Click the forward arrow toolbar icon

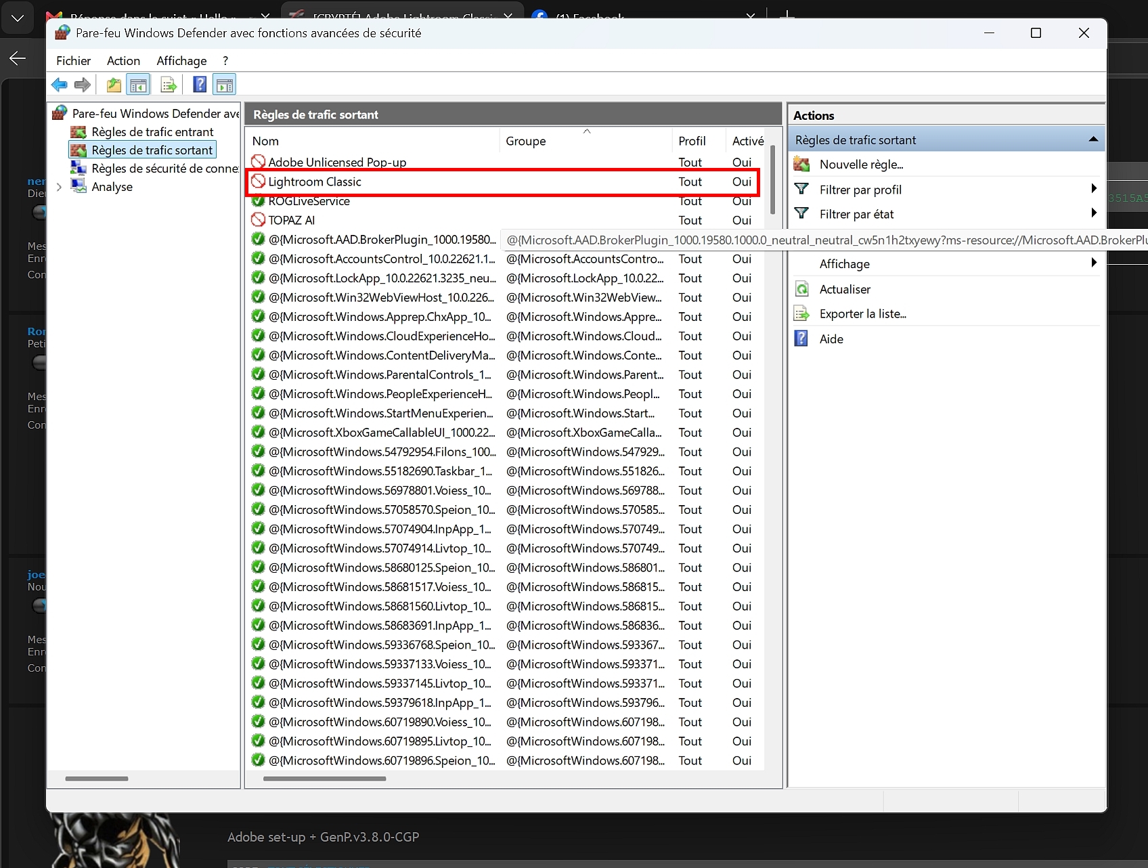point(83,85)
